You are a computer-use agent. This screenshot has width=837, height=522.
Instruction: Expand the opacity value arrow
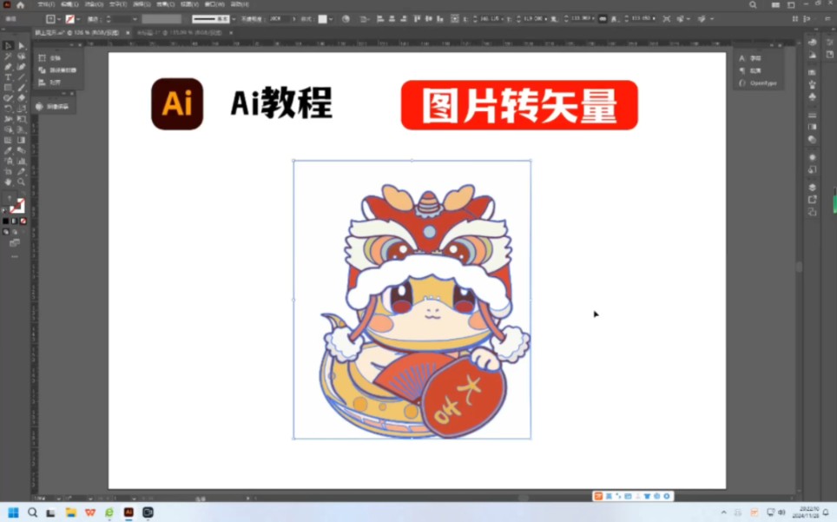[293, 19]
